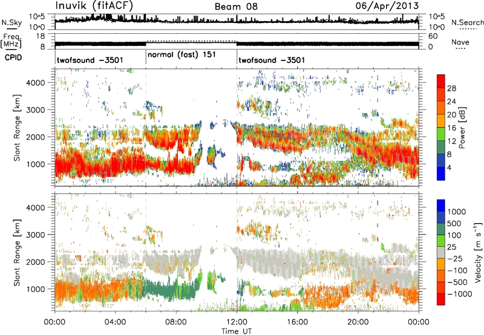
Task: Click the '100' label on velocity colour bar
Action: click(x=454, y=235)
